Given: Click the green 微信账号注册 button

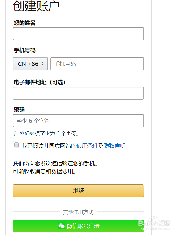Looking at the screenshot, I should 78,226.
